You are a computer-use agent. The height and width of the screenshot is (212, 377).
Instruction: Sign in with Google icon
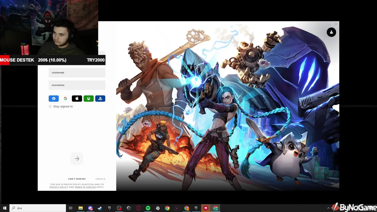pos(65,99)
